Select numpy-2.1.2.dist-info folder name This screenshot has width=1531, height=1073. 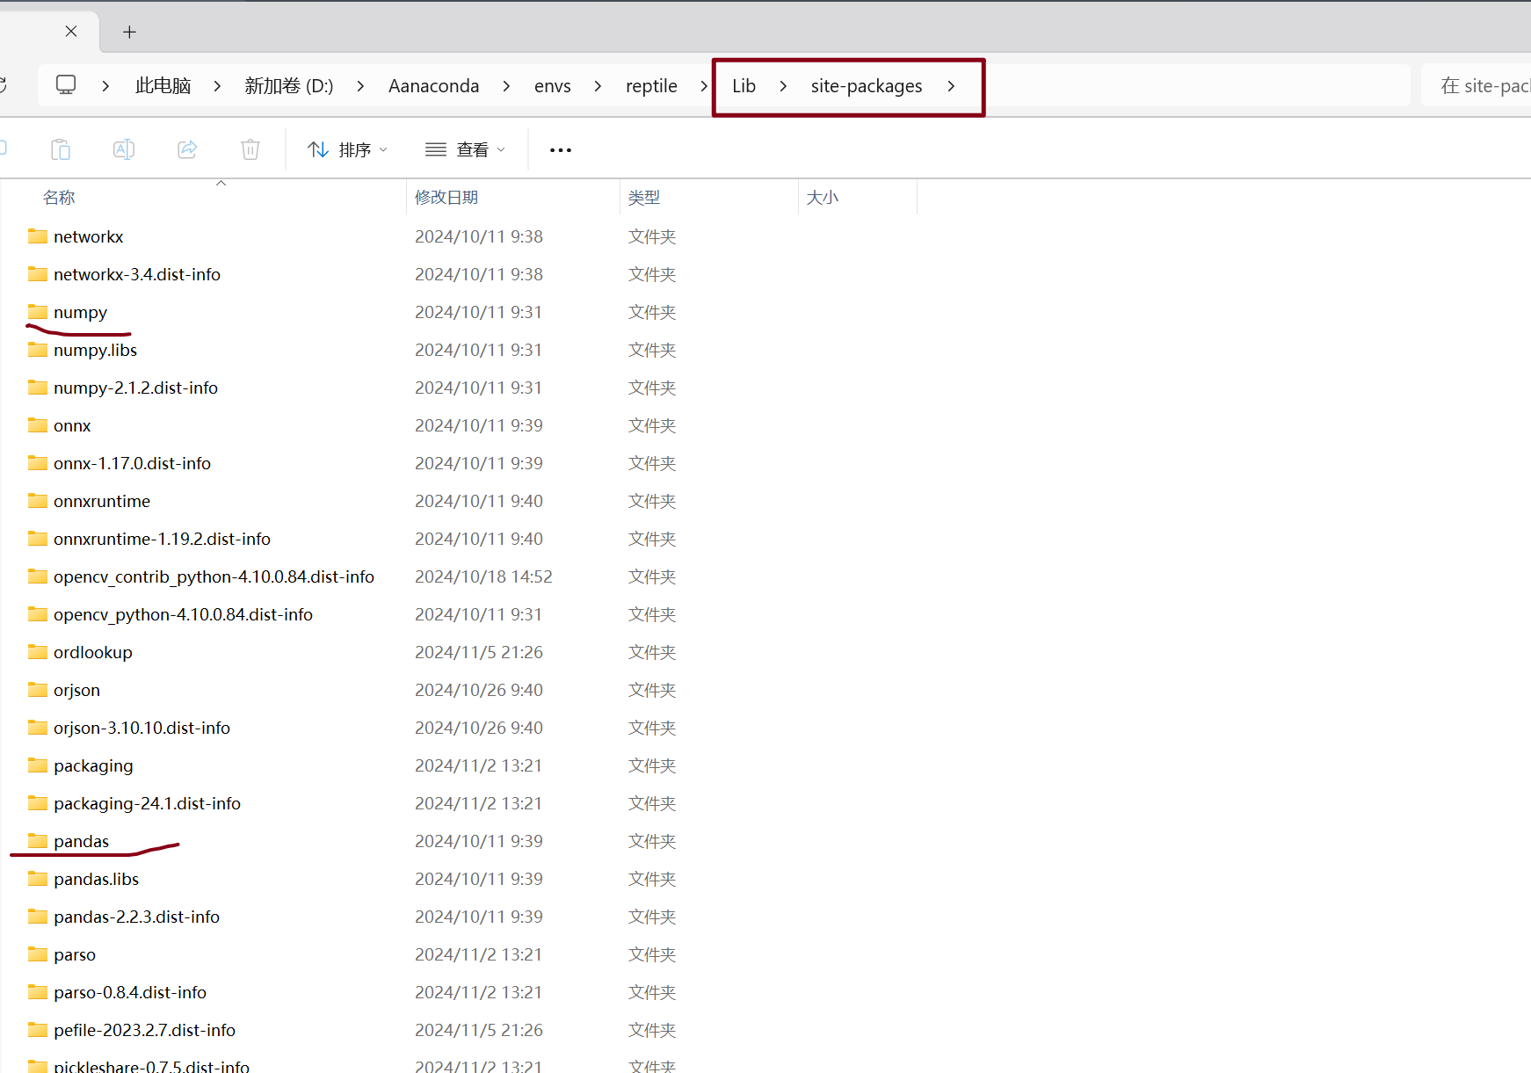[135, 388]
